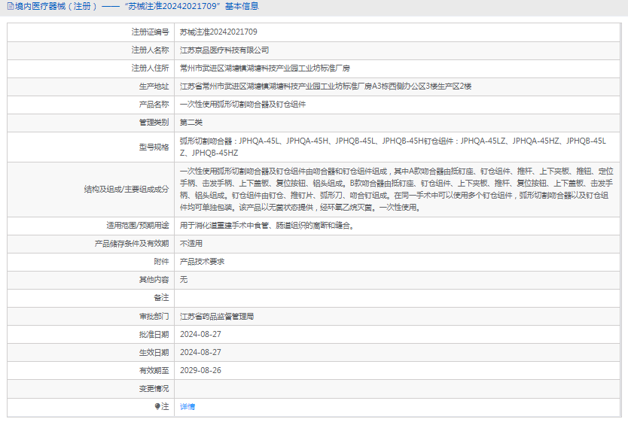This screenshot has height=422, width=628.
Task: Click the 备注 label
Action: (162, 298)
